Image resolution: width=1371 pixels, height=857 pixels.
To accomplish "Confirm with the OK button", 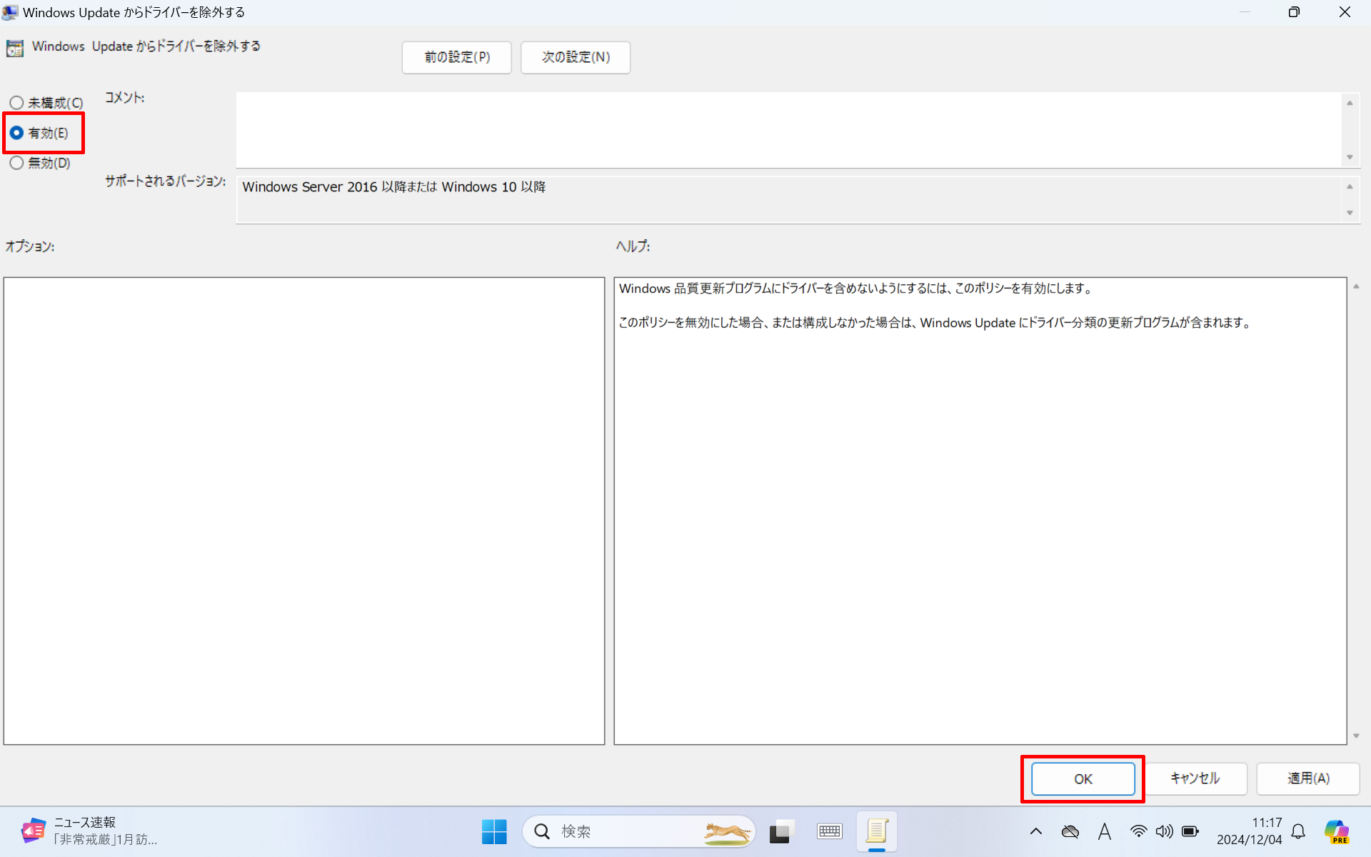I will click(1083, 778).
